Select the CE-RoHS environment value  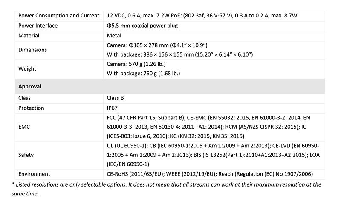(210, 174)
